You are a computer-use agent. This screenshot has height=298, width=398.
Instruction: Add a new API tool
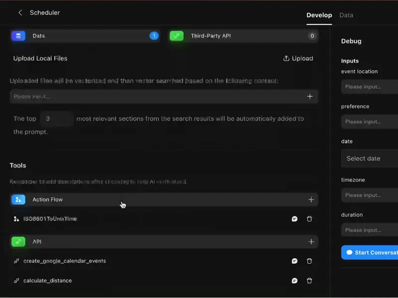coord(311,242)
